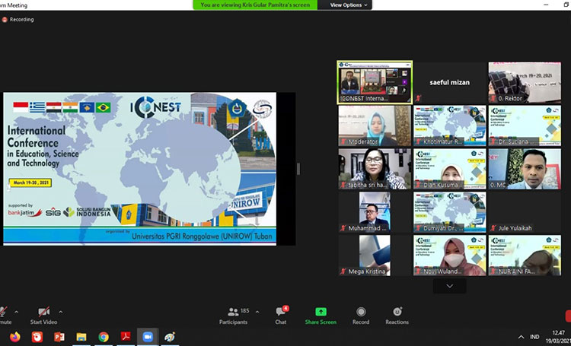Select saeful mizan participant tile
This screenshot has width=571, height=346.
[x=450, y=82]
